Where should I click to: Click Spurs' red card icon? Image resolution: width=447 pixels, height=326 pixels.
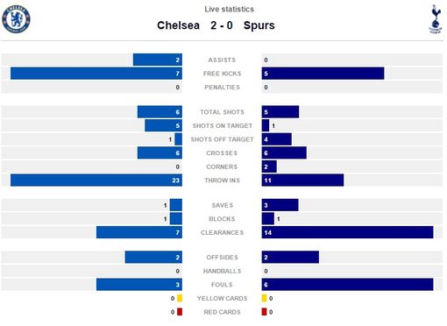[264, 312]
